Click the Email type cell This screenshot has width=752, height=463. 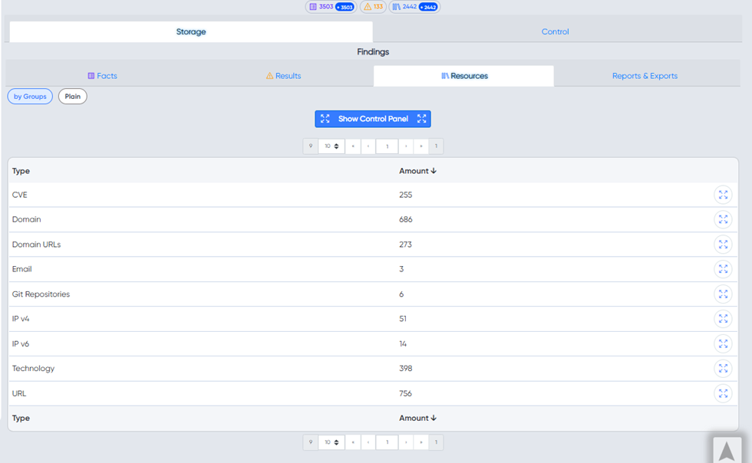[x=22, y=269]
